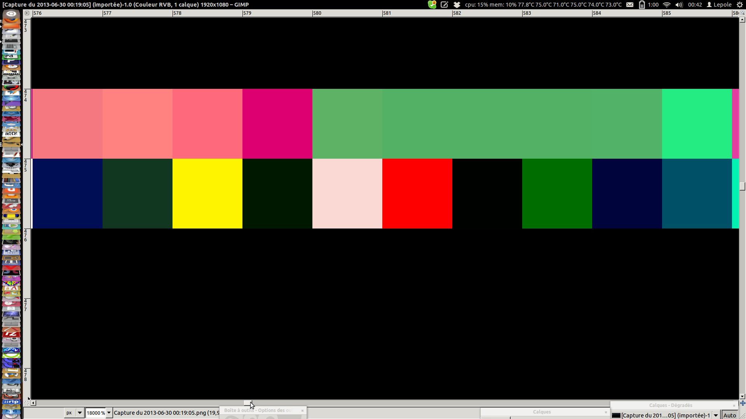The width and height of the screenshot is (746, 419).
Task: Select the Boîte à outils - Options window
Action: coord(258,410)
